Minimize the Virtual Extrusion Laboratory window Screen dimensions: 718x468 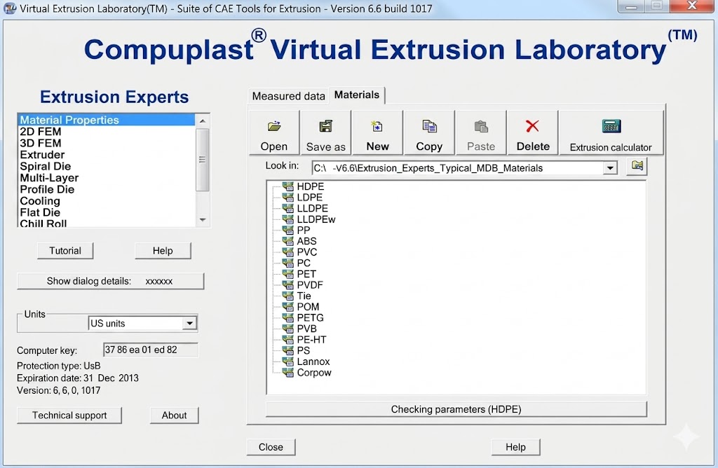tap(631, 6)
